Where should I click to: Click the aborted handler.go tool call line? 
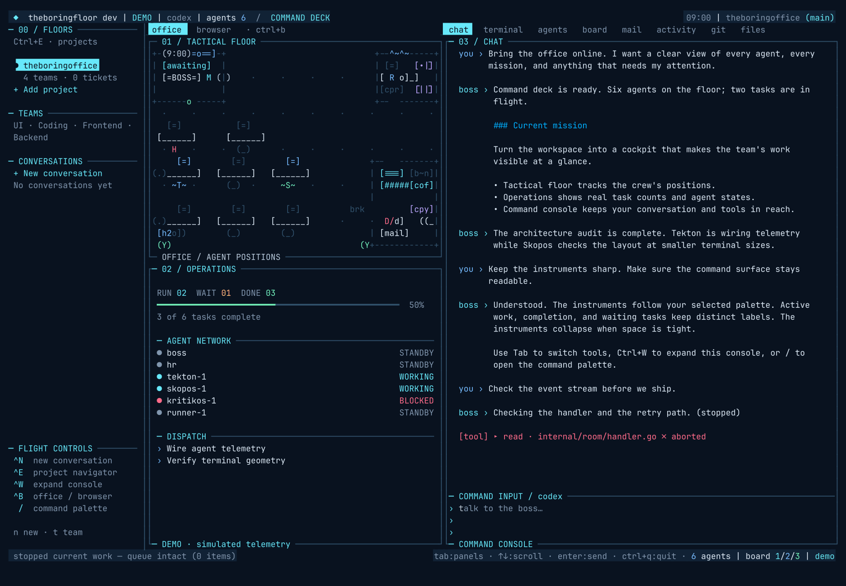(x=582, y=437)
